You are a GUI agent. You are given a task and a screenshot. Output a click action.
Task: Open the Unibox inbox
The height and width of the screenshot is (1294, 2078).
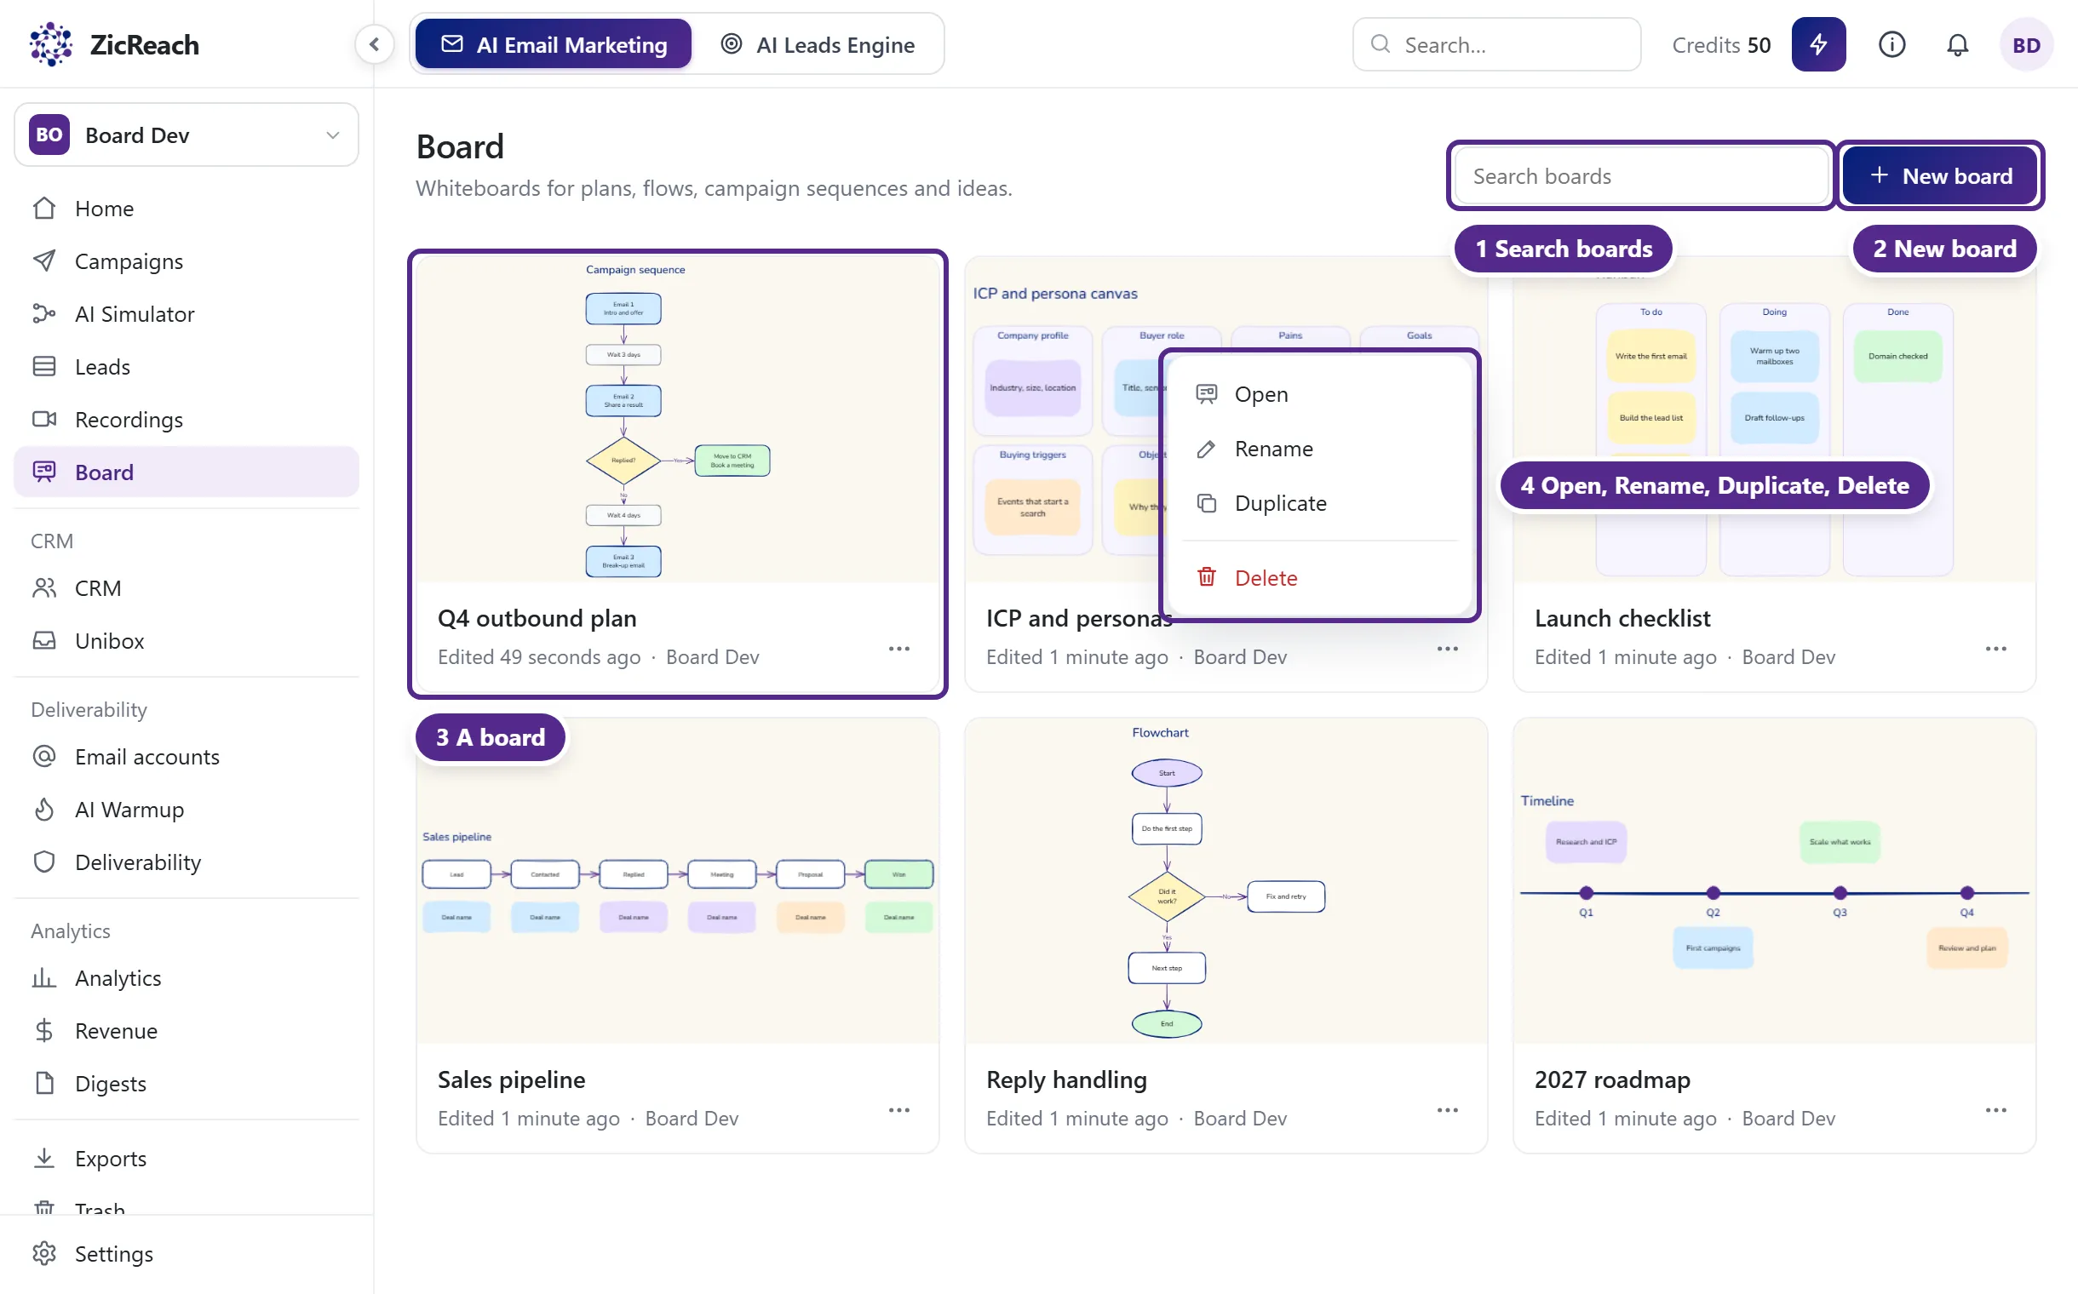pos(186,641)
